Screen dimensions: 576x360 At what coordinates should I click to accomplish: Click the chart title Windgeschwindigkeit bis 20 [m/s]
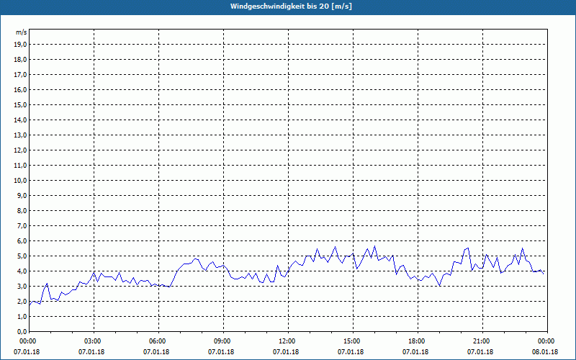pos(291,6)
